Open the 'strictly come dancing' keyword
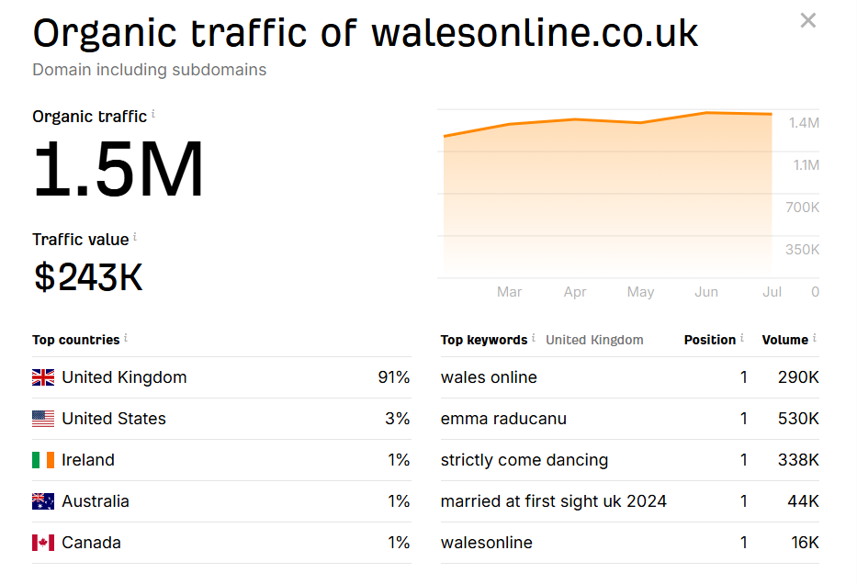 (x=524, y=460)
